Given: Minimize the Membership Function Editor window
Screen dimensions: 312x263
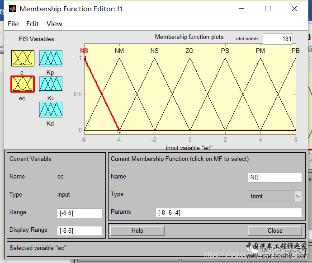Looking at the screenshot, I should click(241, 9).
